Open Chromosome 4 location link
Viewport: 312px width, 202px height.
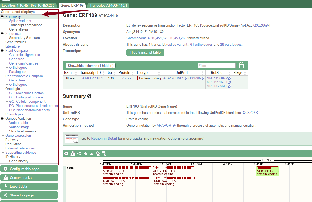[156, 38]
